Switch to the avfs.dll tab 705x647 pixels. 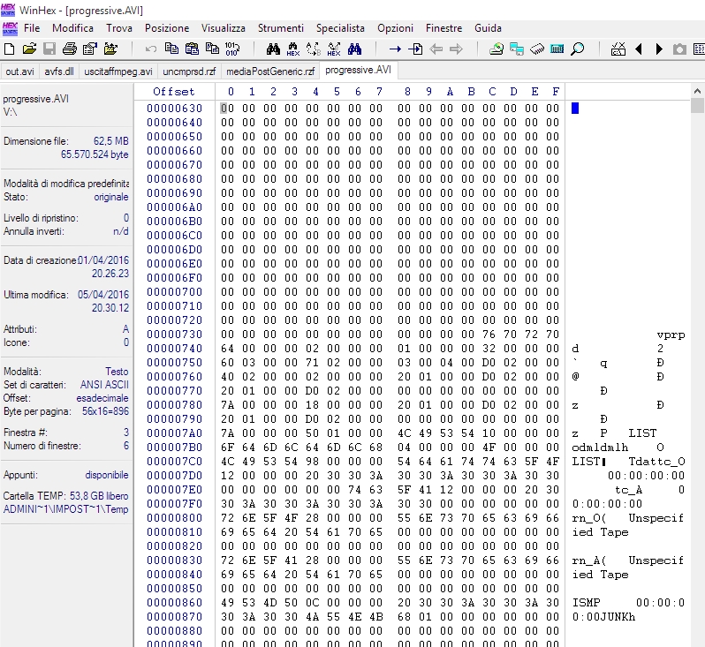point(59,71)
